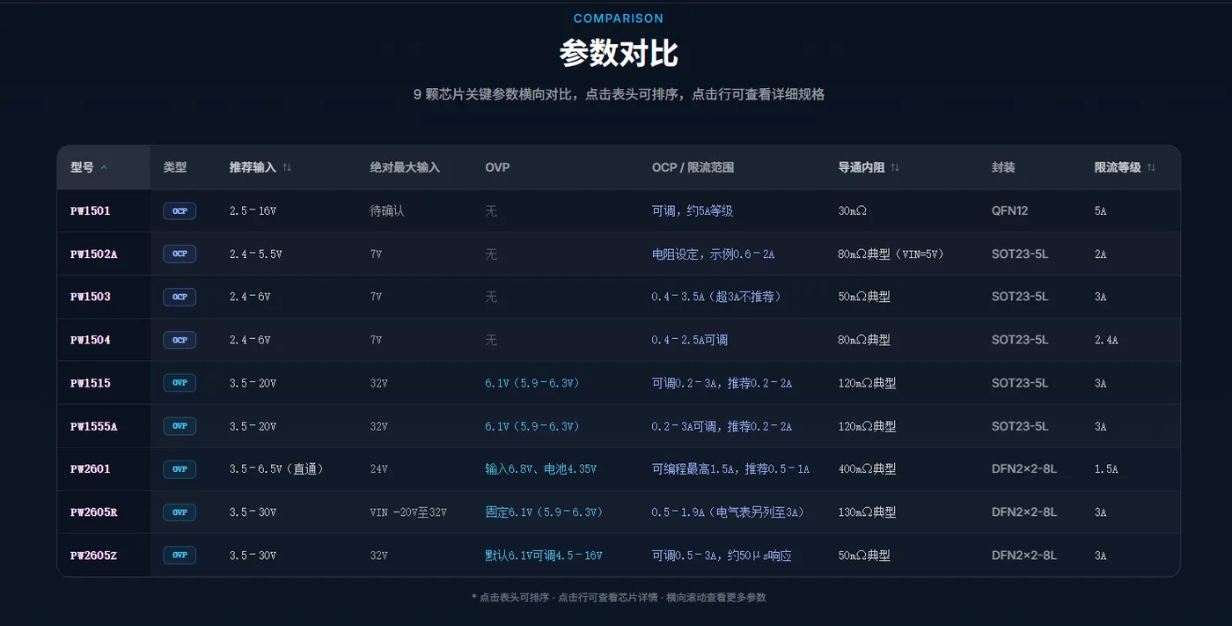The width and height of the screenshot is (1232, 626).
Task: Click the 2.4–5.5V input cell
Action: pos(255,254)
